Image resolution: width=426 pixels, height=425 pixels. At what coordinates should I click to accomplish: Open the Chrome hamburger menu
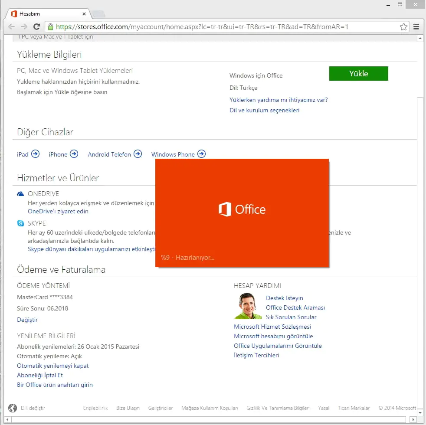point(416,26)
